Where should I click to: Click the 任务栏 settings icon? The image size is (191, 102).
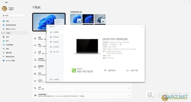[x=35, y=81]
